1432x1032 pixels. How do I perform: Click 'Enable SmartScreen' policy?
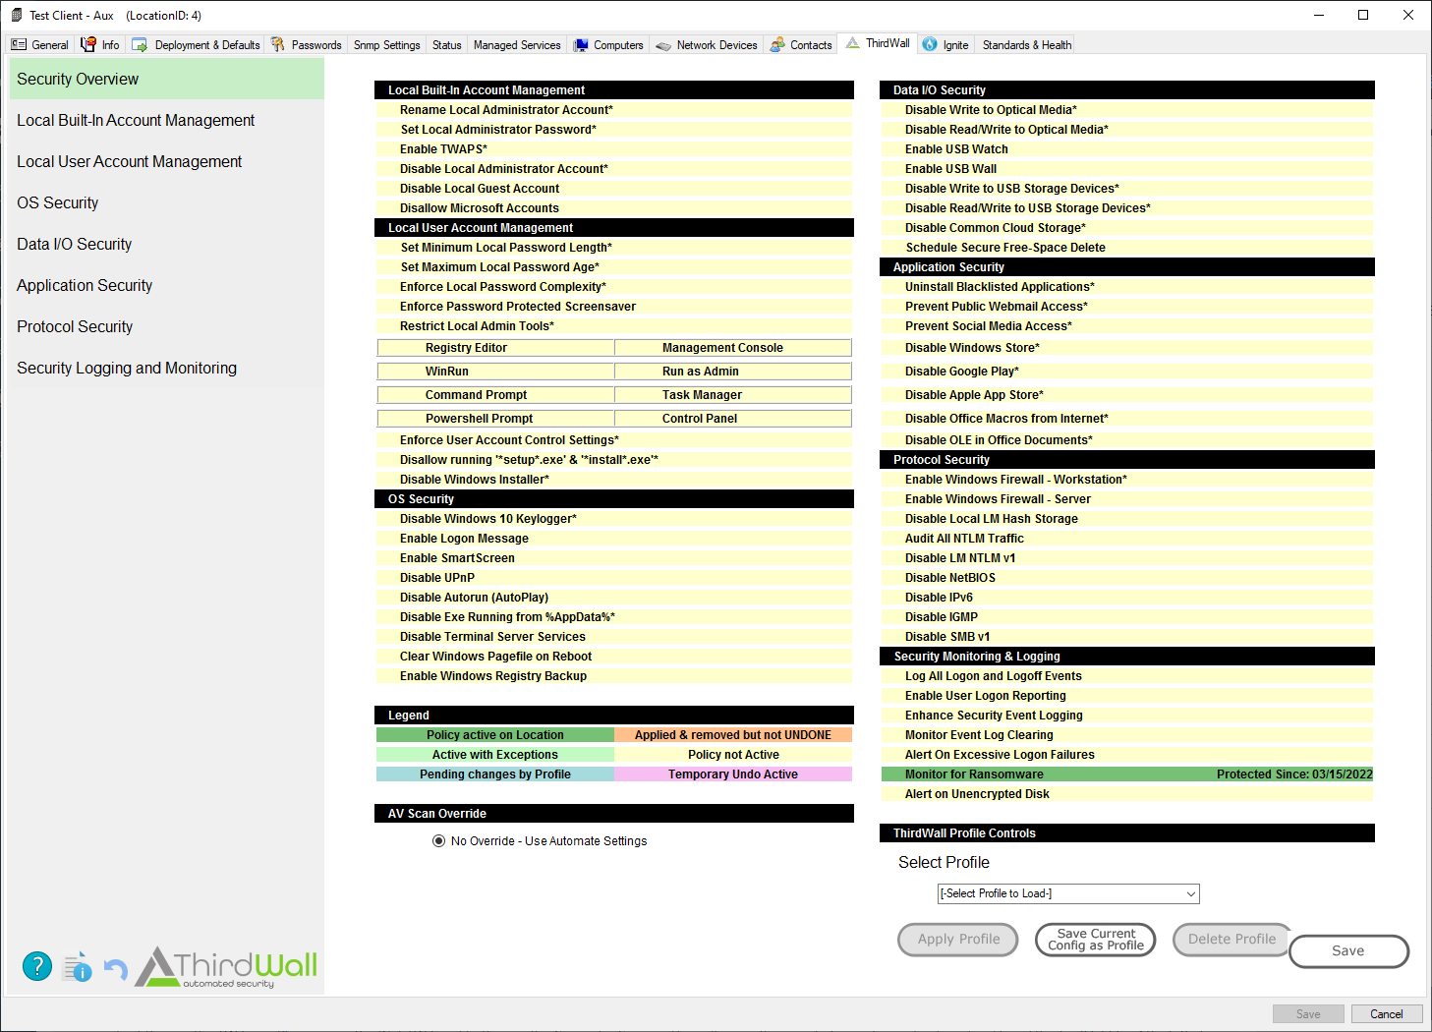(x=614, y=558)
